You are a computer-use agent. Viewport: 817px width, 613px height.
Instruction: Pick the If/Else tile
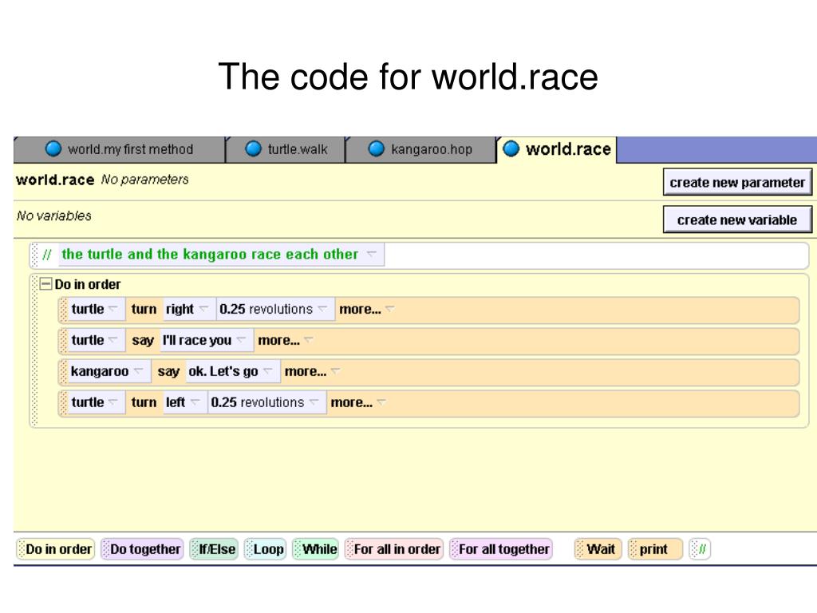point(214,549)
